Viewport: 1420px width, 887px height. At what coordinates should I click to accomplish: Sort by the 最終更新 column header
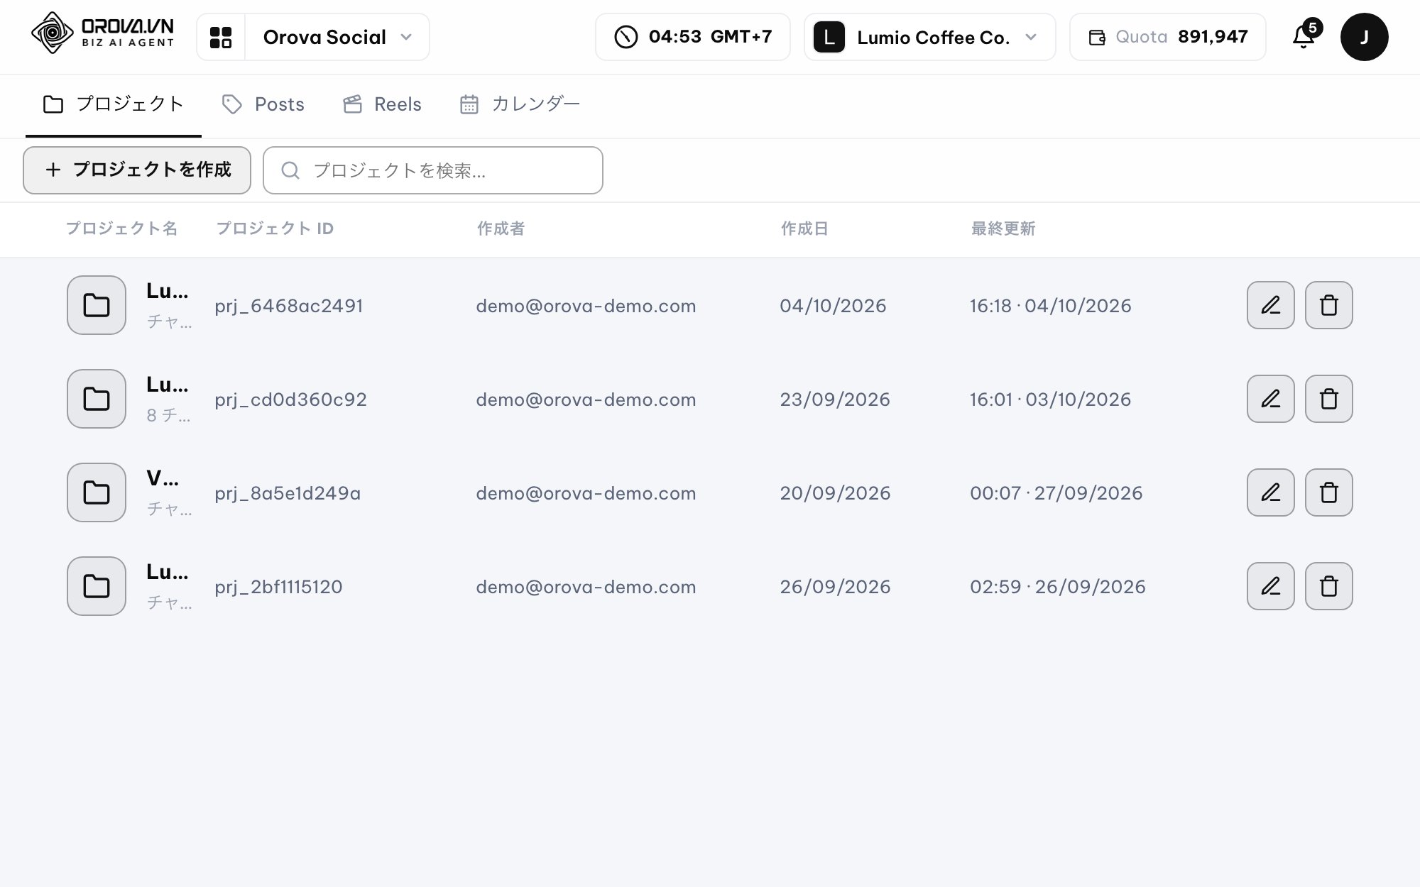pos(1003,228)
